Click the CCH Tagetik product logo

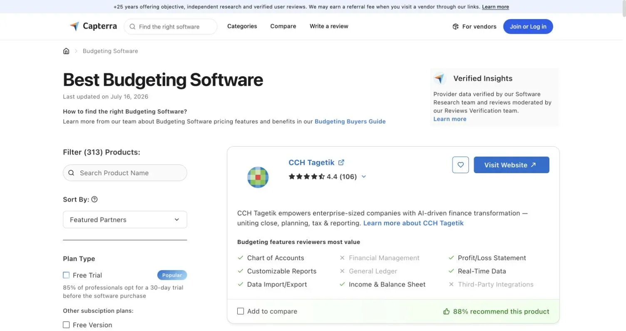(x=258, y=177)
